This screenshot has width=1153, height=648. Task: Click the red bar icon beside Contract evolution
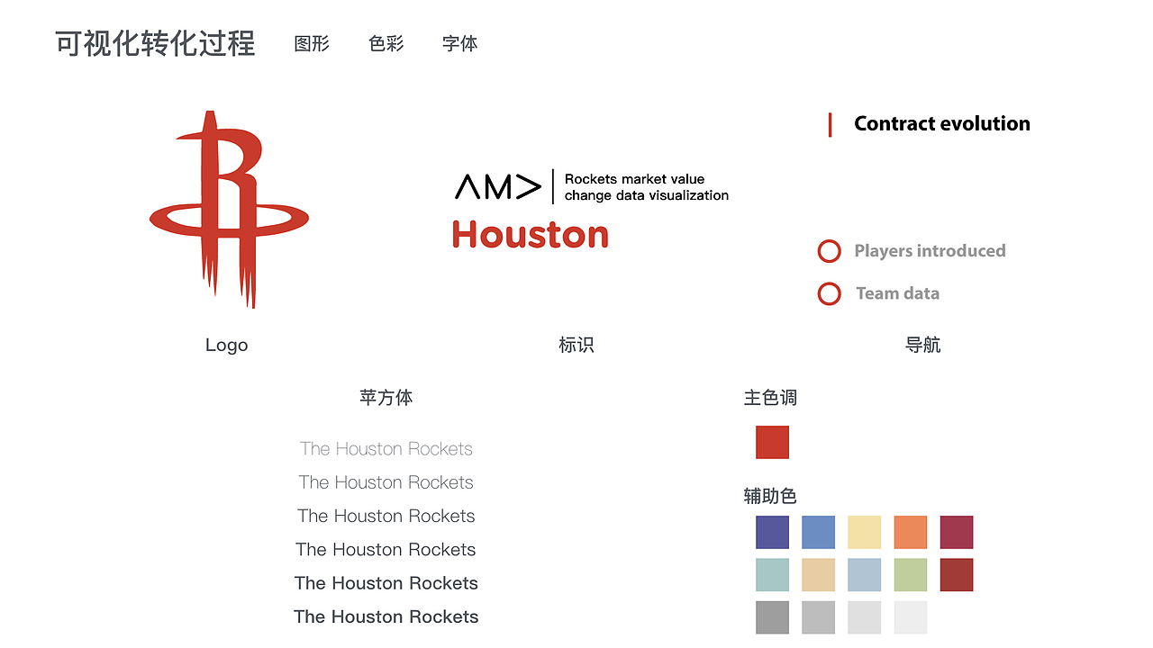[x=830, y=124]
